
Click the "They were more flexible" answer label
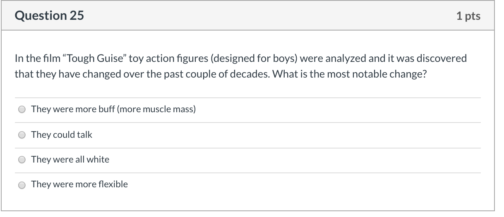(79, 184)
